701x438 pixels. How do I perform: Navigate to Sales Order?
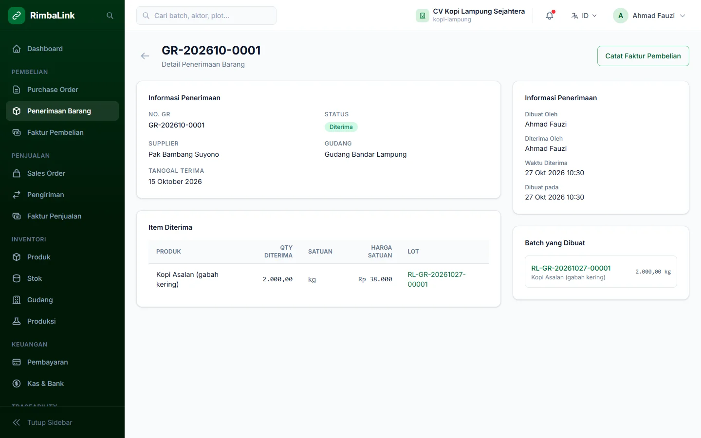coord(62,173)
